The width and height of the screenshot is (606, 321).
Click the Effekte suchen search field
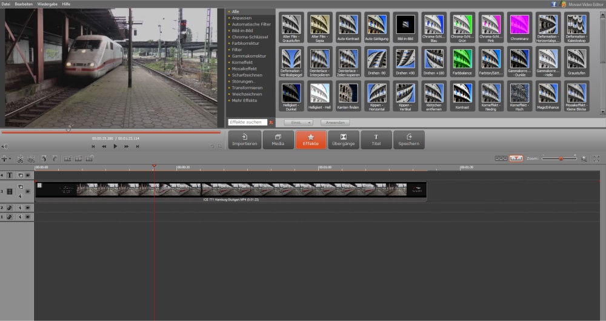click(247, 122)
